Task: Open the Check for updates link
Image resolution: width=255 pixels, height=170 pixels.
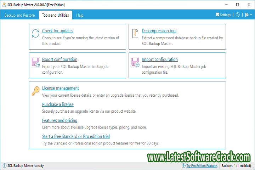Action: 58,30
